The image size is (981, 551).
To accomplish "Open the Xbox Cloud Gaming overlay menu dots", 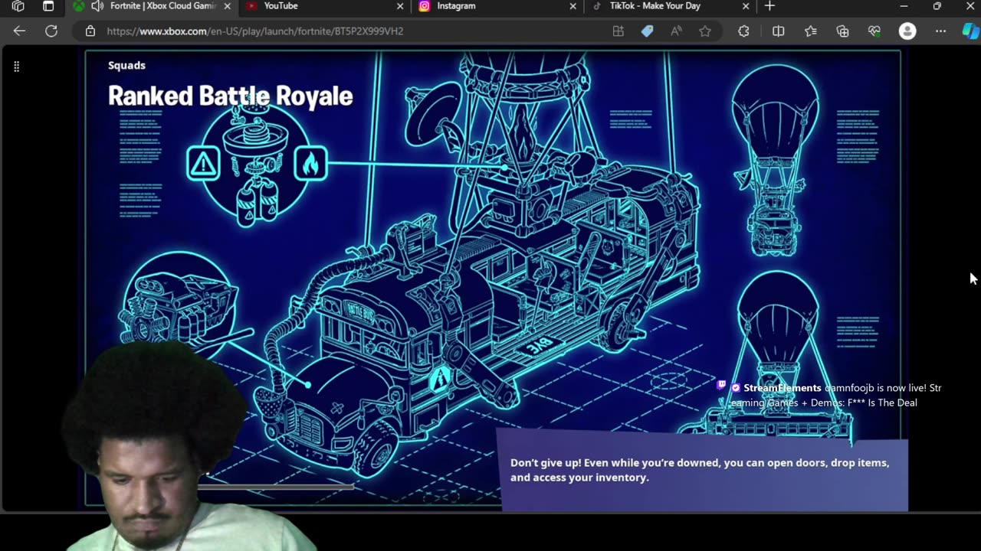I will tap(16, 67).
